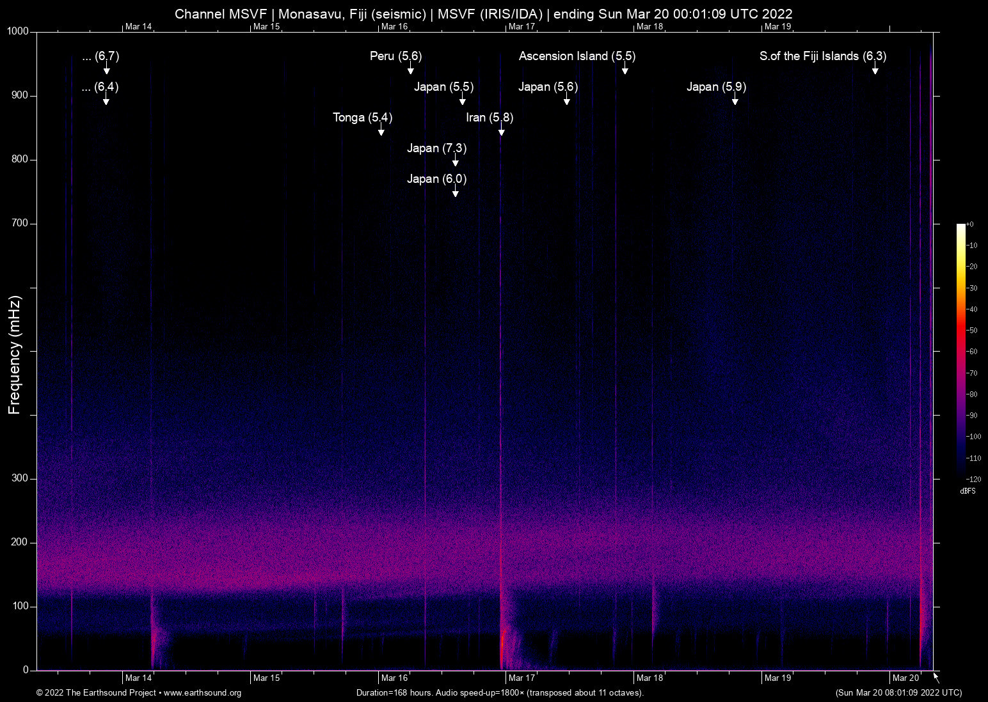Click the chart title starting 'Channel MSVF | Monasavu, Fiji'
The width and height of the screenshot is (988, 702).
[484, 13]
